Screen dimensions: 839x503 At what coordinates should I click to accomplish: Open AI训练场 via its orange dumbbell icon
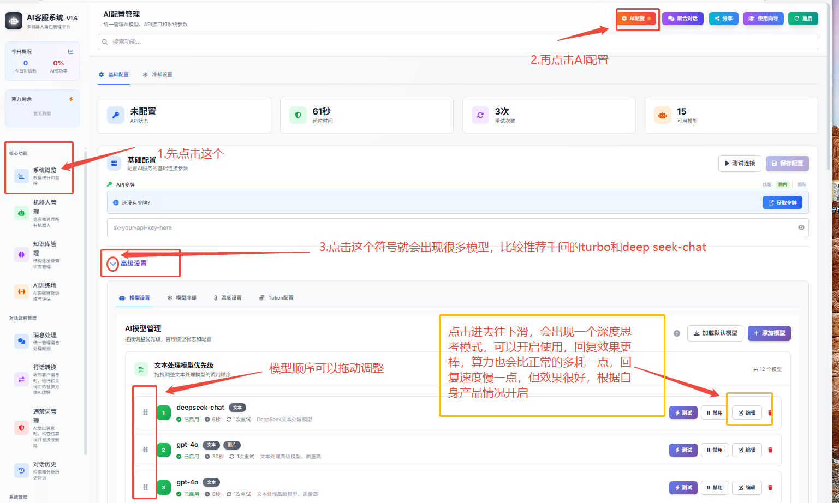pyautogui.click(x=21, y=291)
